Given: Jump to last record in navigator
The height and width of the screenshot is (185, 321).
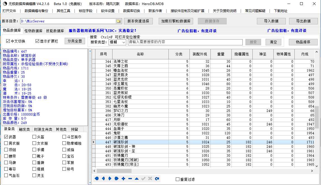Looking at the screenshot, I should click(x=116, y=179).
